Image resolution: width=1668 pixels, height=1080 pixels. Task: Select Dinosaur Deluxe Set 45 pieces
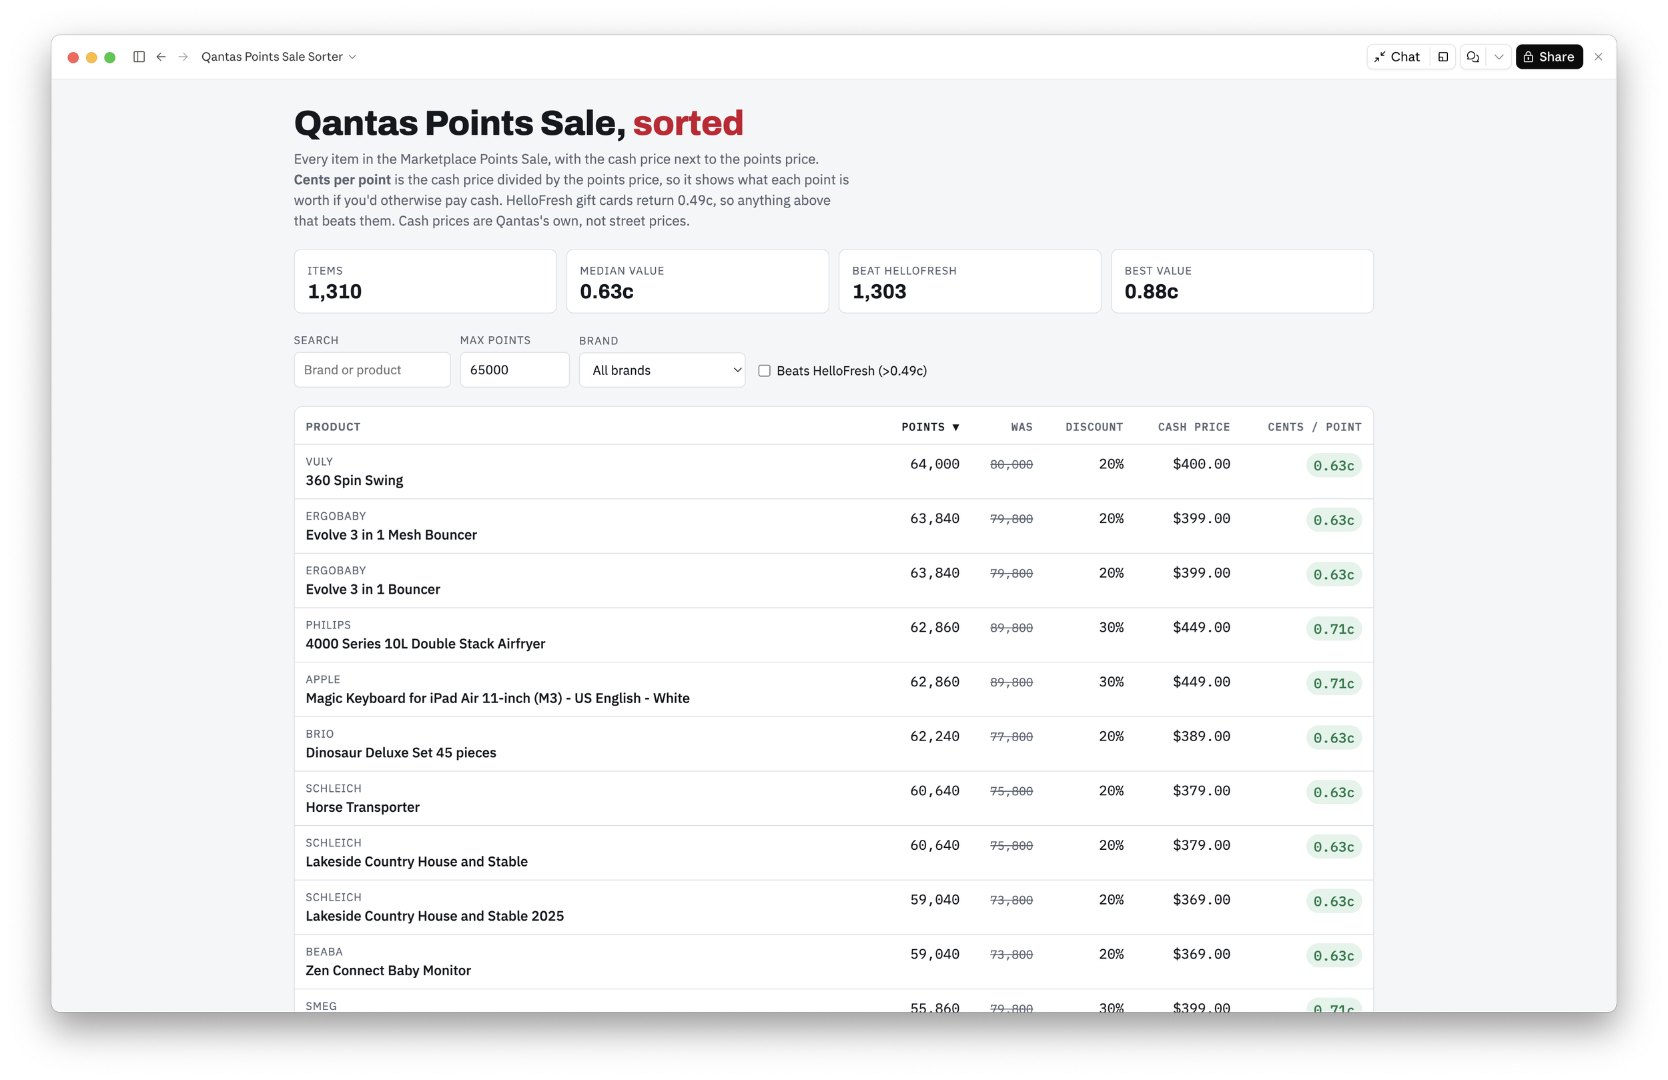coord(400,752)
